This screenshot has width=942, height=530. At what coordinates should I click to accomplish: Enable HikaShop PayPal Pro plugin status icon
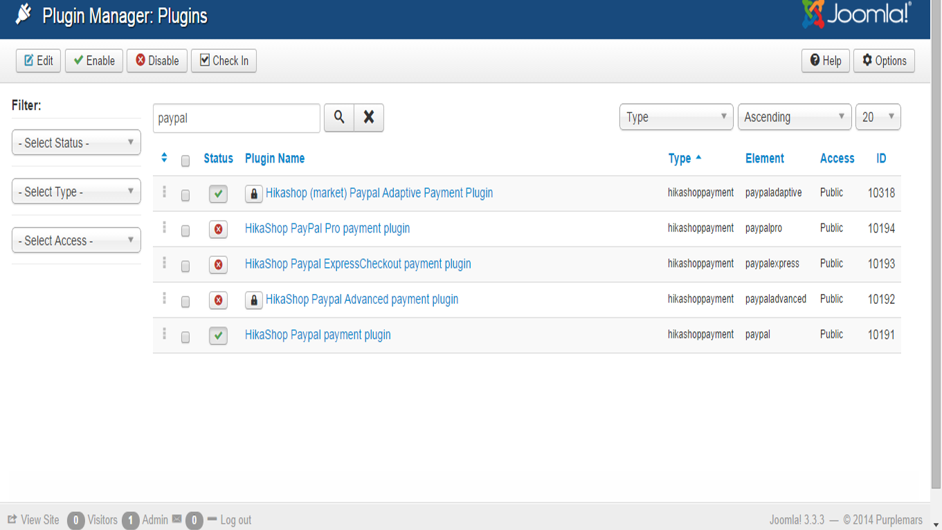(218, 230)
